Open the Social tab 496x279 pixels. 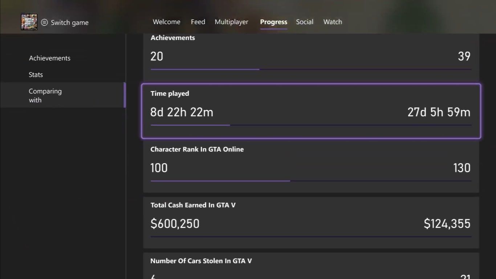point(304,22)
